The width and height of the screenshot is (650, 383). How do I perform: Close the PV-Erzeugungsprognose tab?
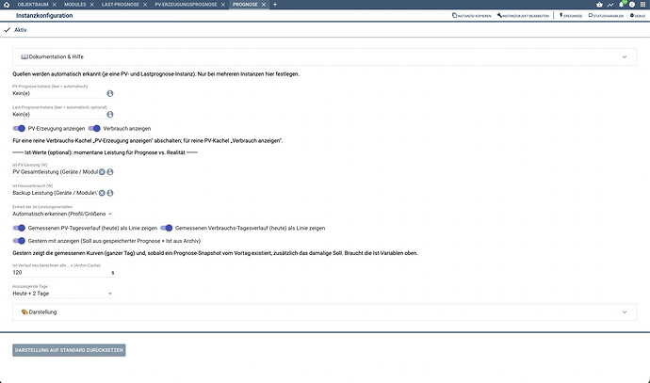click(x=223, y=5)
